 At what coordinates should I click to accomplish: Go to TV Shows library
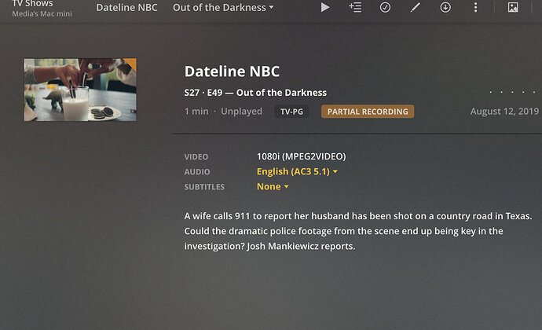coord(32,3)
